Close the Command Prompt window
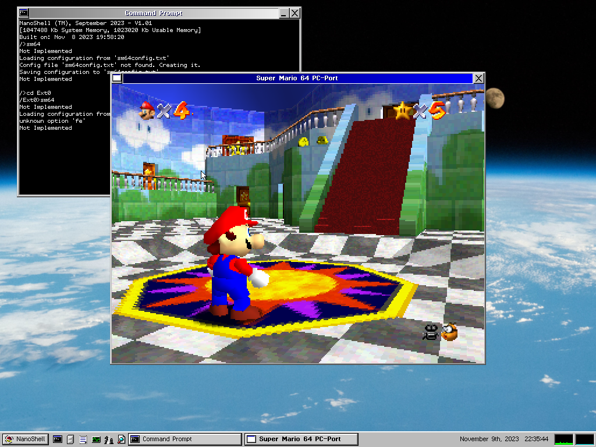596x447 pixels. click(295, 13)
